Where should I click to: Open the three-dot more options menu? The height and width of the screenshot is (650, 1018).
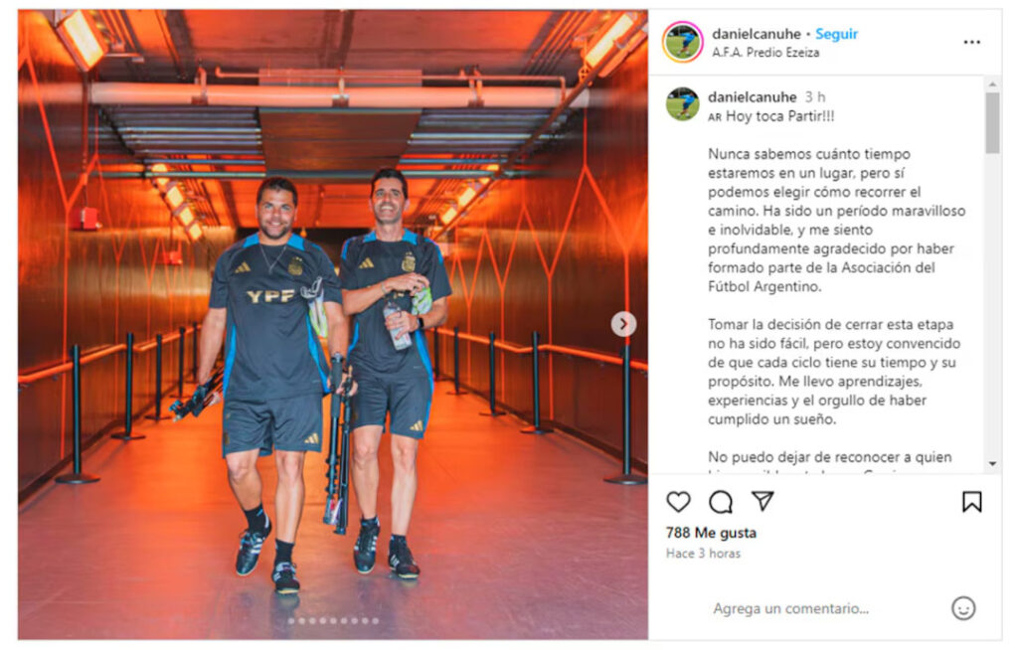(x=971, y=42)
